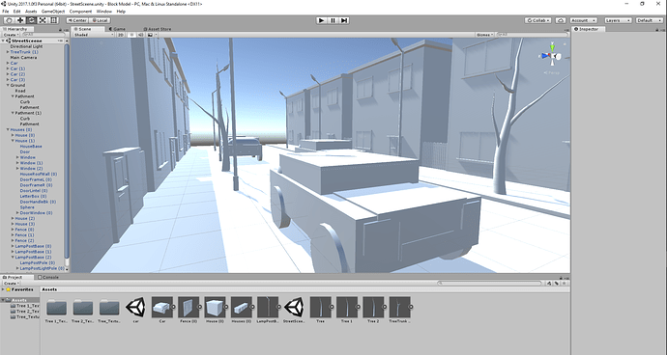The image size is (667, 355).
Task: Select the LampPostBase prefab thumbnail
Action: point(268,307)
